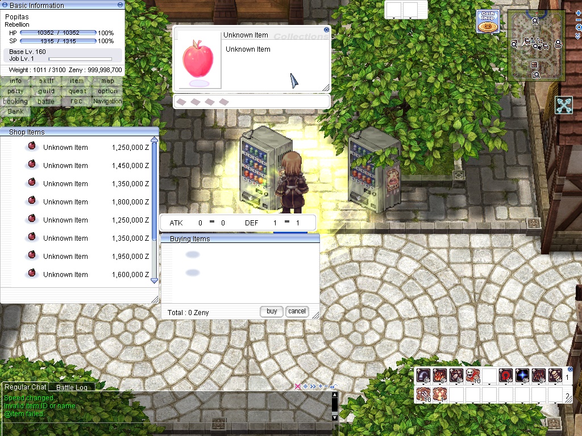Close the skill hotbar with its X button
This screenshot has height=436, width=582.
coord(570,369)
